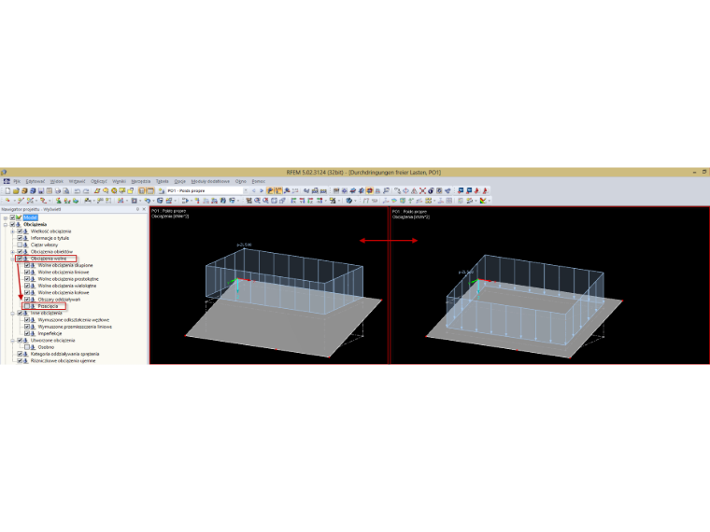This screenshot has width=710, height=532.
Task: Click the New file icon in the toolbar
Action: tap(7, 191)
